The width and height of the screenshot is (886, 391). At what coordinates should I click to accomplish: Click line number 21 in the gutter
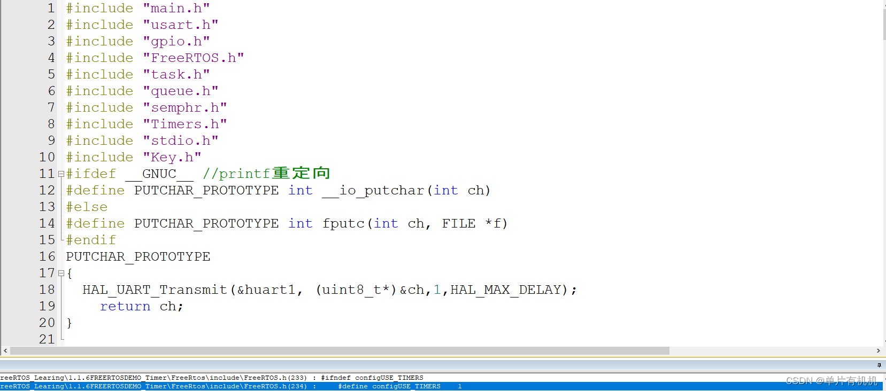coord(47,339)
